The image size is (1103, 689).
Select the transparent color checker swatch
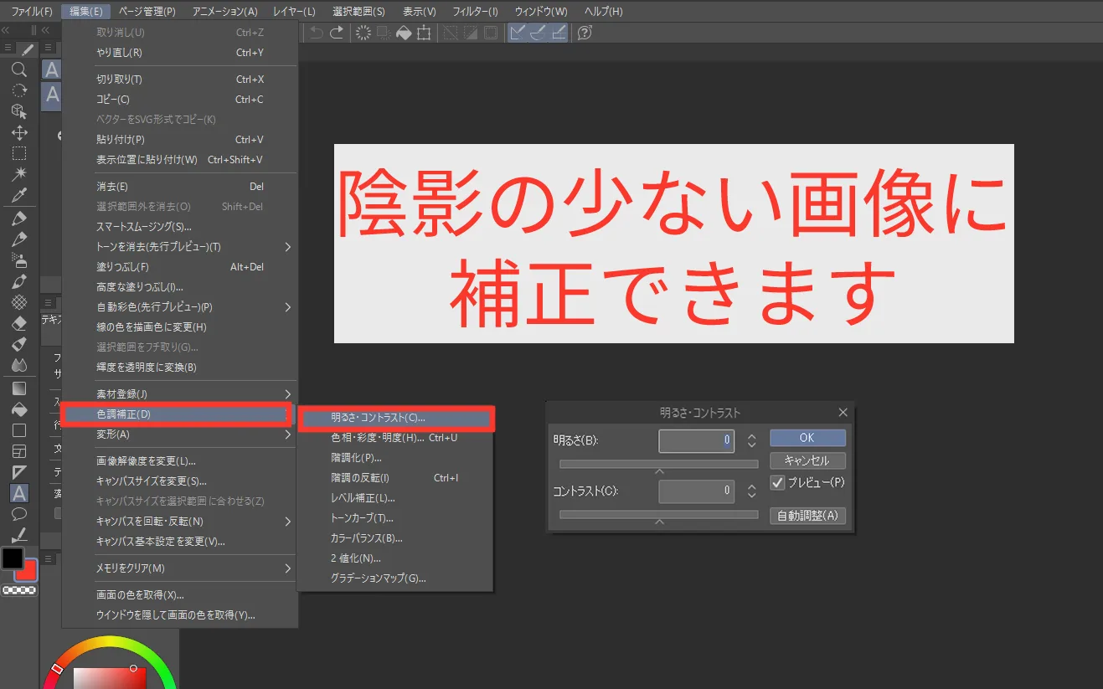(19, 590)
